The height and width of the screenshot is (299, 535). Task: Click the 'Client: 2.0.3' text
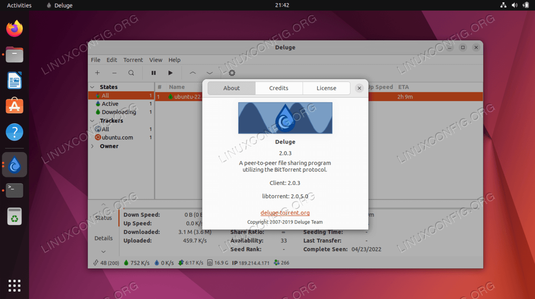click(285, 183)
